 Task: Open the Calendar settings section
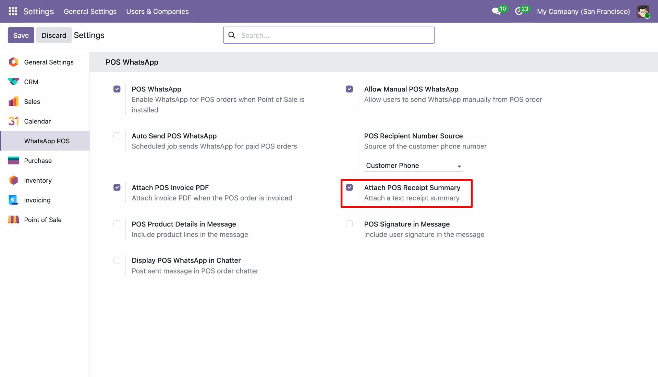click(x=45, y=121)
